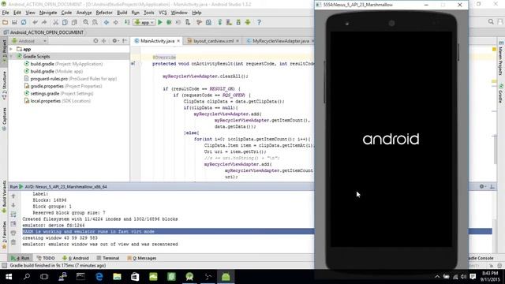Open the Edit menu
Image resolution: width=505 pixels, height=284 pixels.
coord(17,13)
